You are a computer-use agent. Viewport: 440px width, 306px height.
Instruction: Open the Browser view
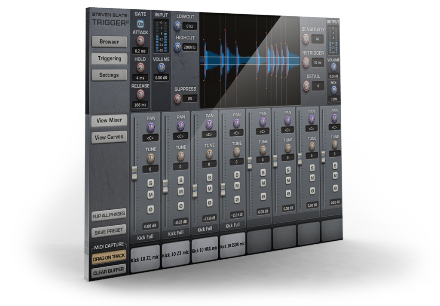109,42
